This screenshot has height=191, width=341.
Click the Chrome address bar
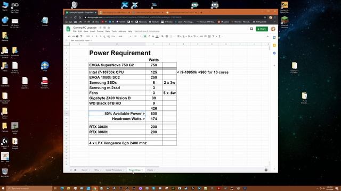click(174, 18)
